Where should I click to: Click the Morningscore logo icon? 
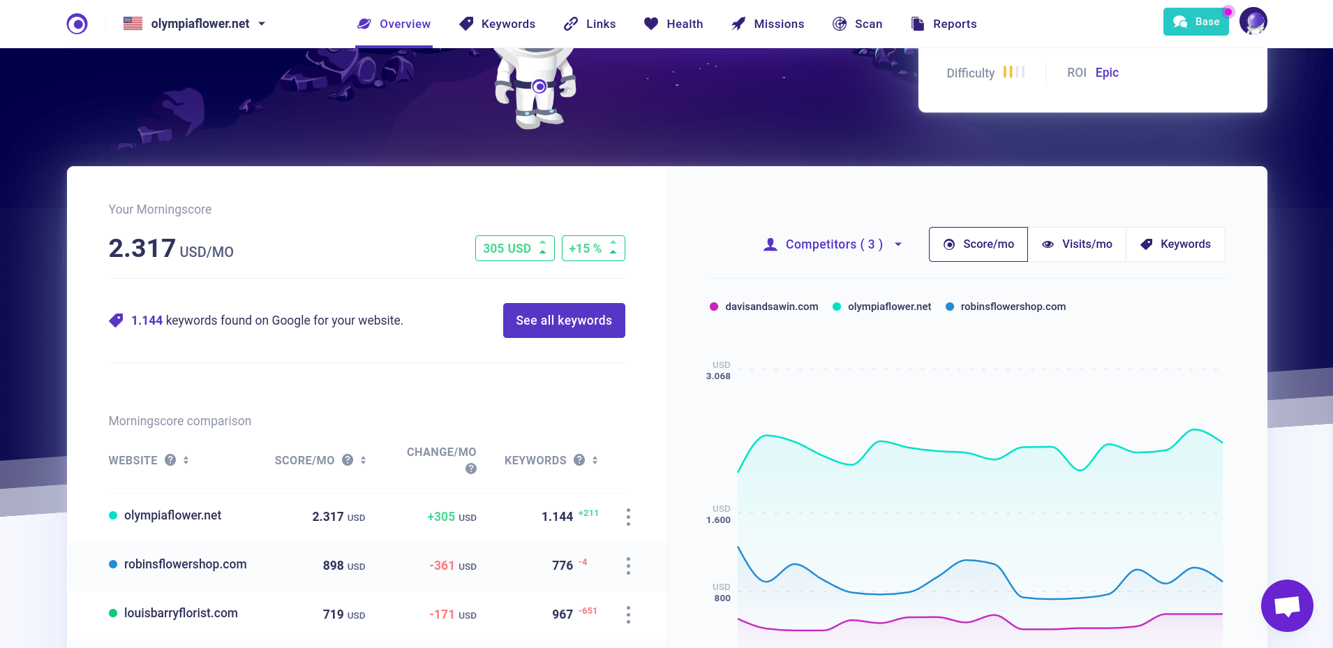[77, 24]
